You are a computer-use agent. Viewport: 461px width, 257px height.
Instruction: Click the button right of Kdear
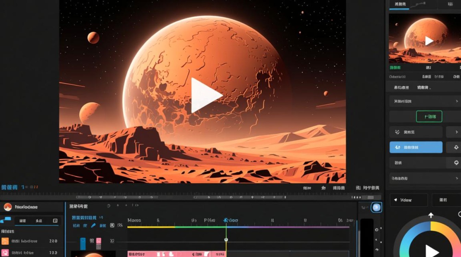tap(446, 200)
